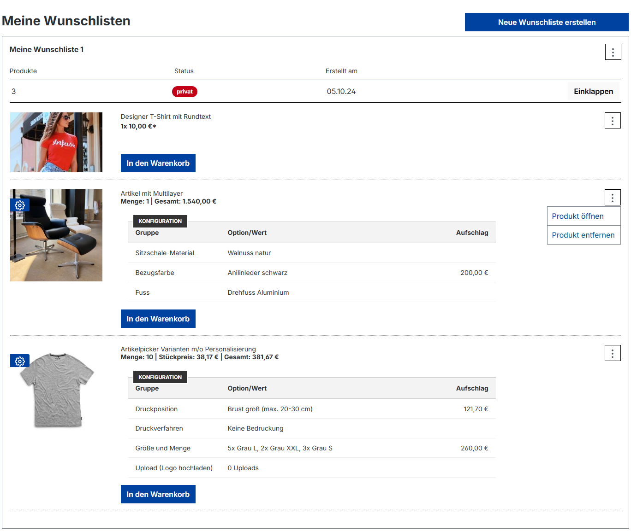Viewport: 631px width, 531px height.
Task: Click the 'Keine Bedruckung' option value
Action: click(256, 428)
